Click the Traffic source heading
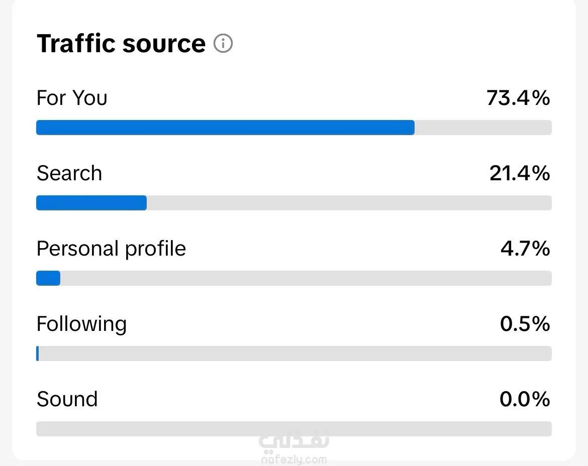This screenshot has height=466, width=588. click(x=121, y=44)
